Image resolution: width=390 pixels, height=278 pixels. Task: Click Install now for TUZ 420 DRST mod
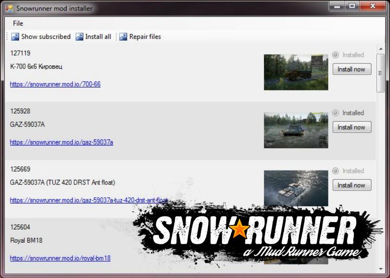click(352, 185)
